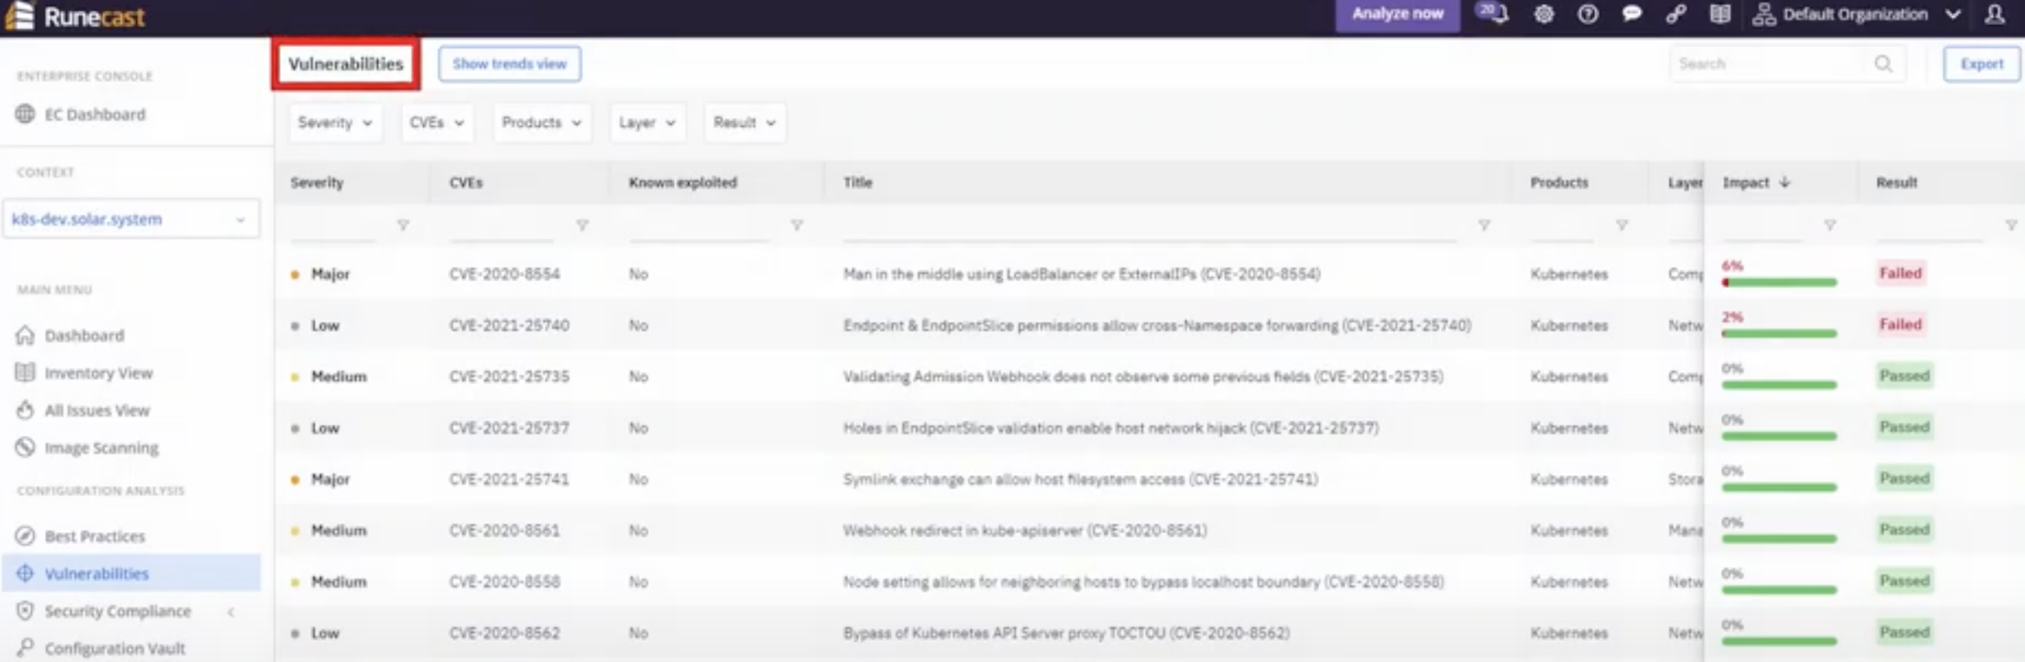The width and height of the screenshot is (2025, 662).
Task: Sort by Known exploited column header
Action: [x=682, y=182]
